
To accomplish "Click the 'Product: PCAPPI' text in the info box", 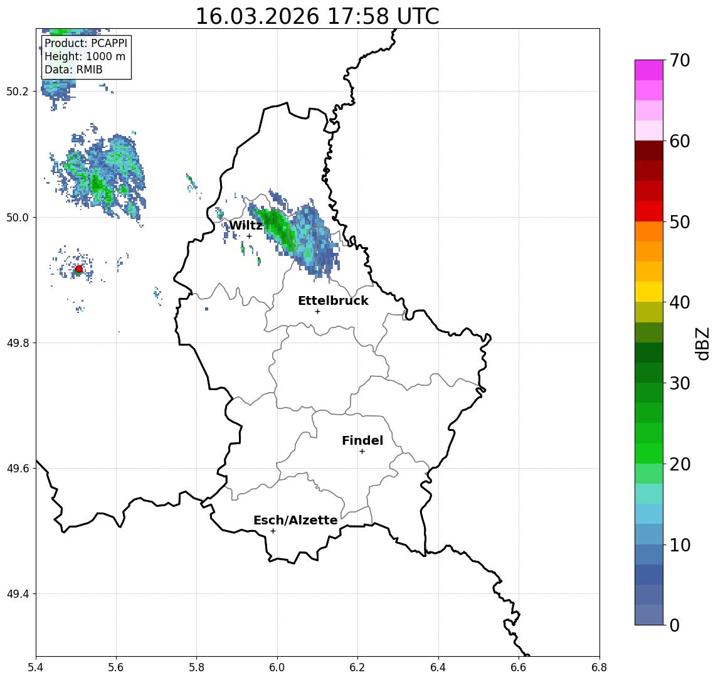I will (86, 43).
